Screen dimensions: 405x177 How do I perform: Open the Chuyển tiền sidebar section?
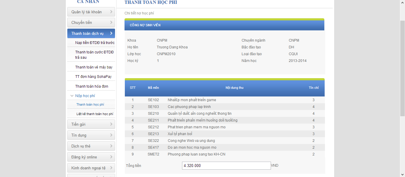[x=91, y=23]
